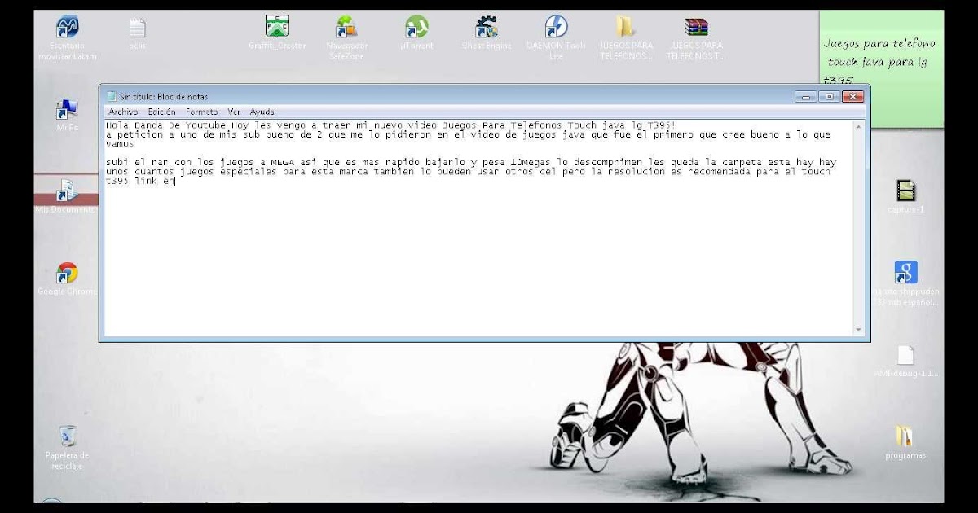The height and width of the screenshot is (513, 978).
Task: Click the word 'Youtube' in first line
Action: pos(205,125)
